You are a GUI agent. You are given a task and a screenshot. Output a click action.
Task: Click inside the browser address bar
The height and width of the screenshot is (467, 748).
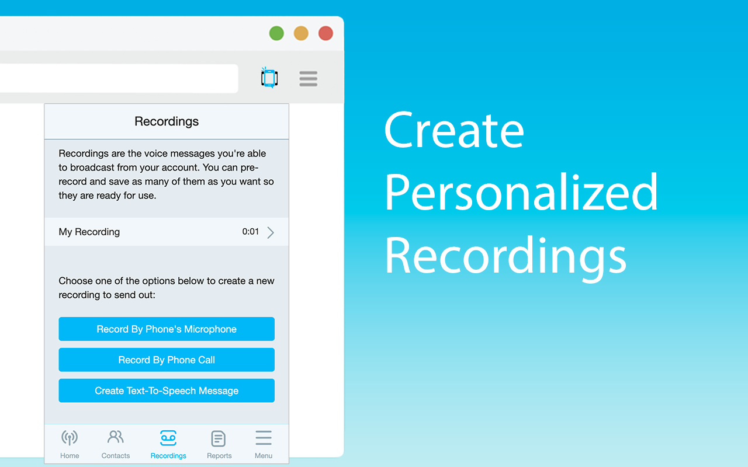tap(117, 78)
